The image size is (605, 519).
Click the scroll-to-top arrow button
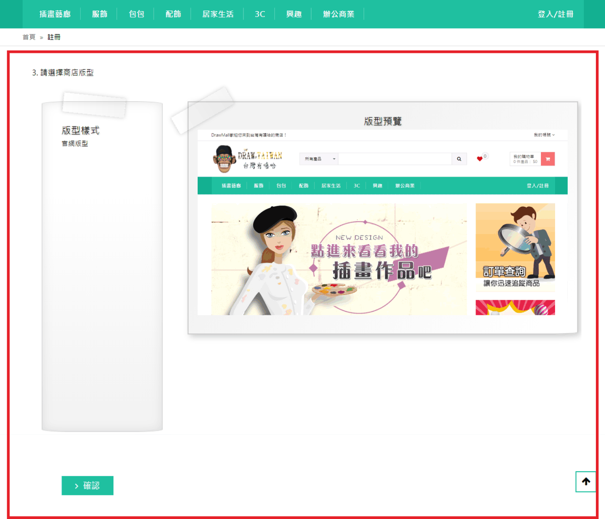[x=586, y=482]
